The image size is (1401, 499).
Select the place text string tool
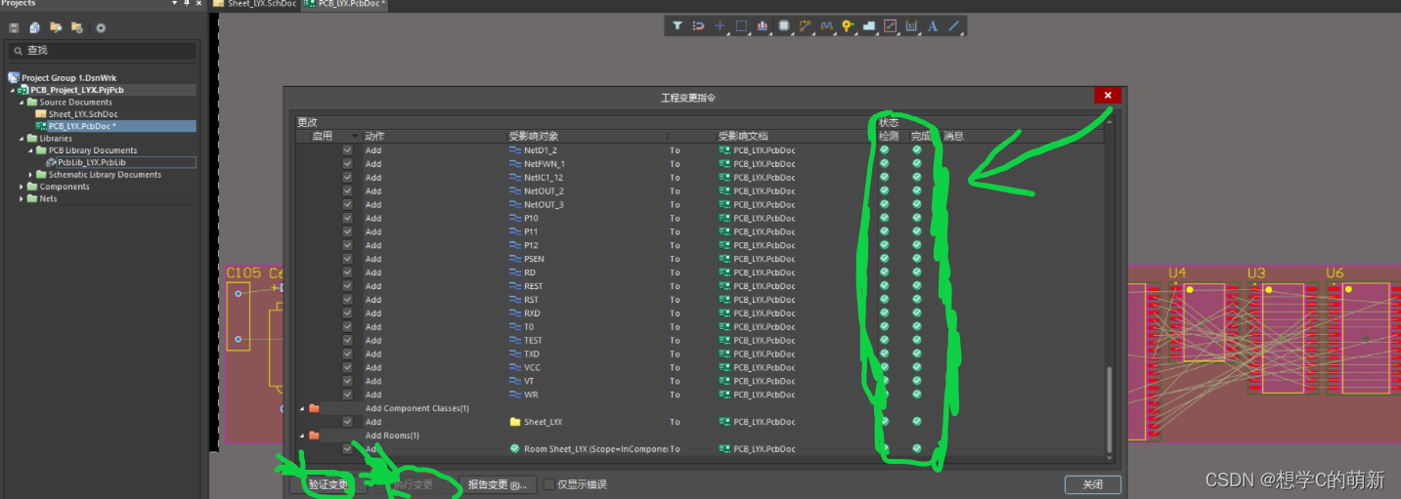933,26
